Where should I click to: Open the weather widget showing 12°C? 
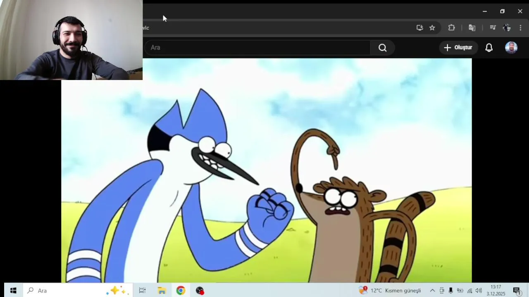[x=390, y=290]
